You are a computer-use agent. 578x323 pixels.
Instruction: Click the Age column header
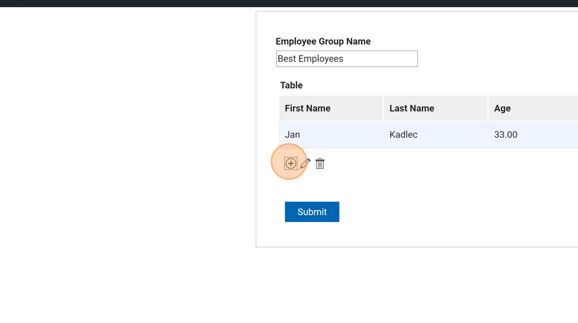click(502, 108)
